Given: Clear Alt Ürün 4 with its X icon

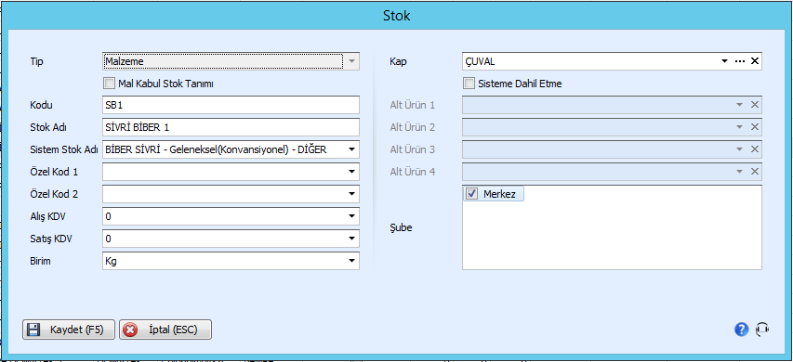Looking at the screenshot, I should click(x=754, y=172).
